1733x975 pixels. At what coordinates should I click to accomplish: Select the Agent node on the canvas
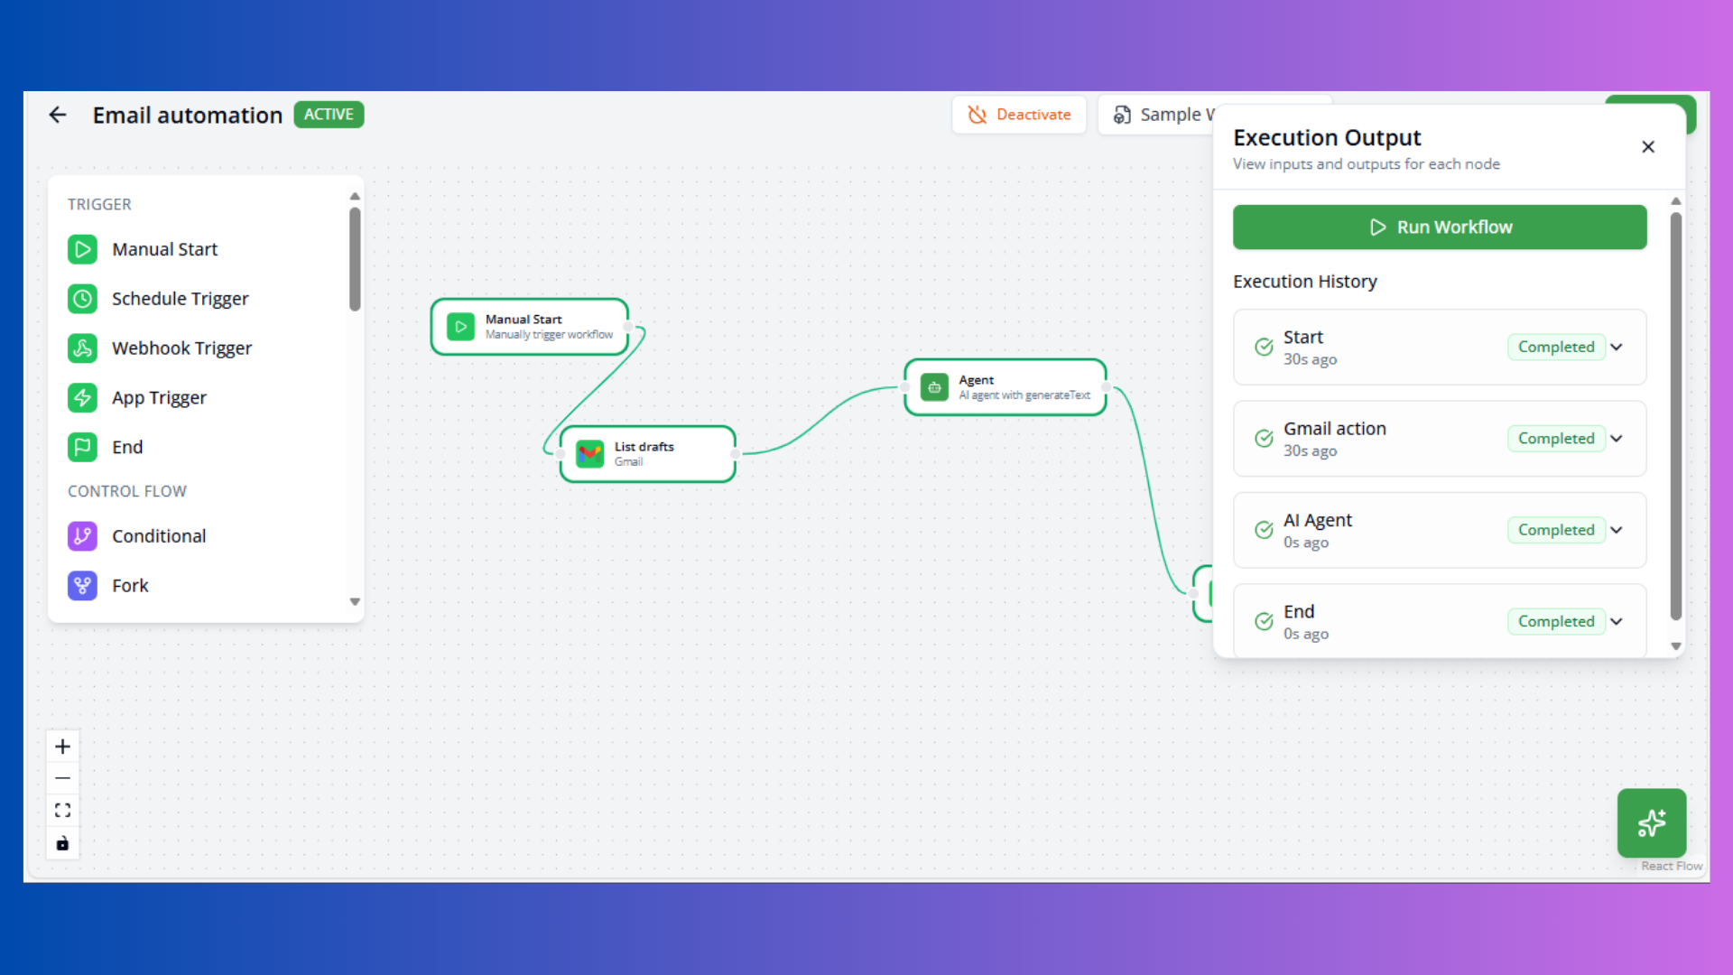pos(1005,386)
